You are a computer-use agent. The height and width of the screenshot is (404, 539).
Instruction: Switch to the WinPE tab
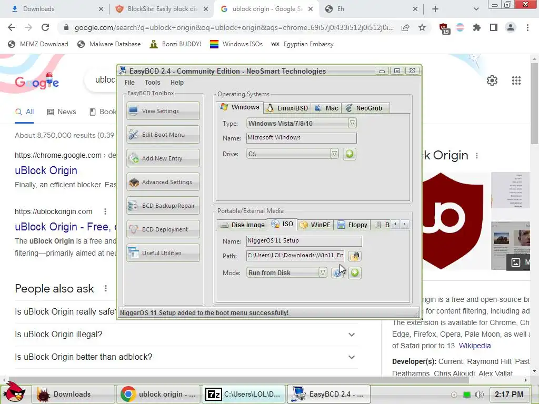pos(315,225)
